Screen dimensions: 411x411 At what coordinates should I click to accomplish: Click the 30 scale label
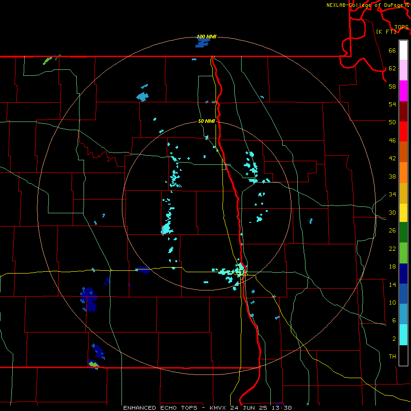392,212
